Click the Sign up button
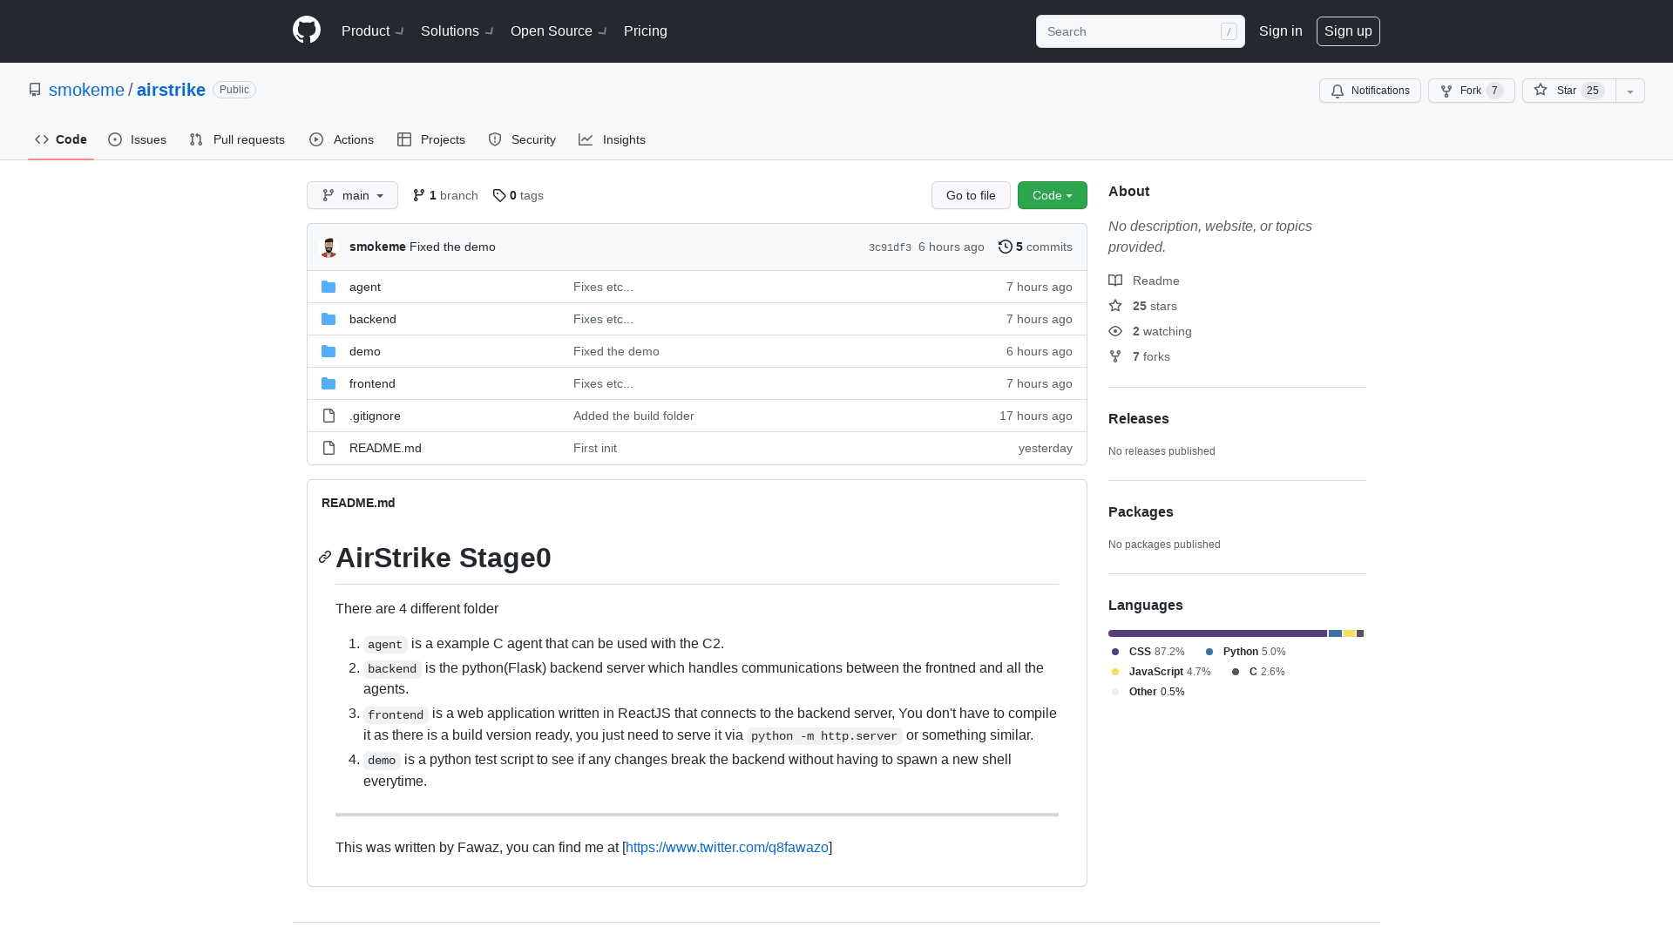Viewport: 1673px width, 941px height. 1348,30
